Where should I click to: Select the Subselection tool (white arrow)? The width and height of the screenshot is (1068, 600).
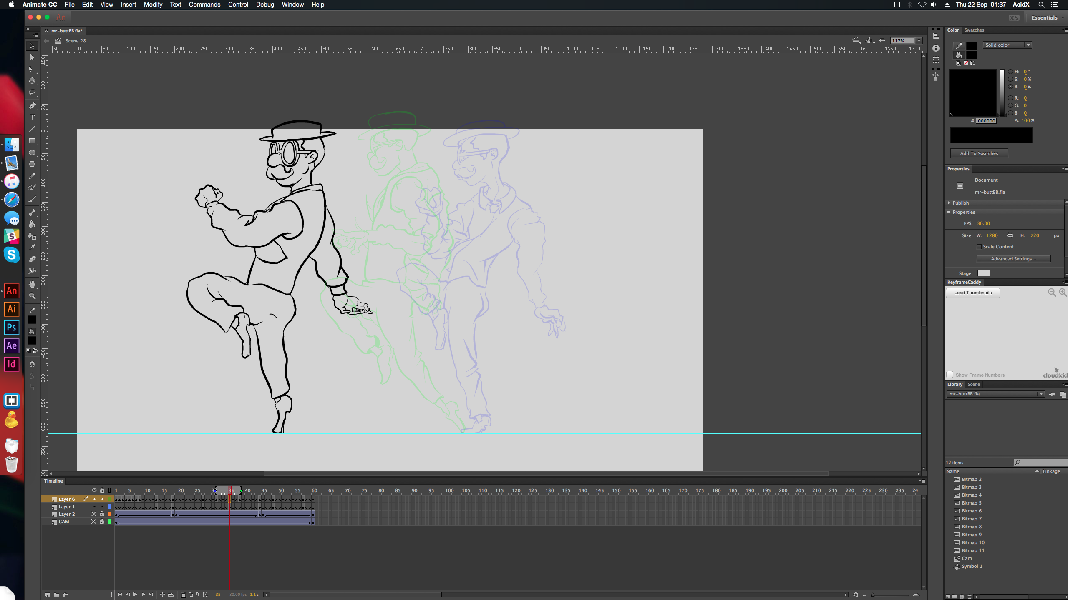pyautogui.click(x=32, y=57)
